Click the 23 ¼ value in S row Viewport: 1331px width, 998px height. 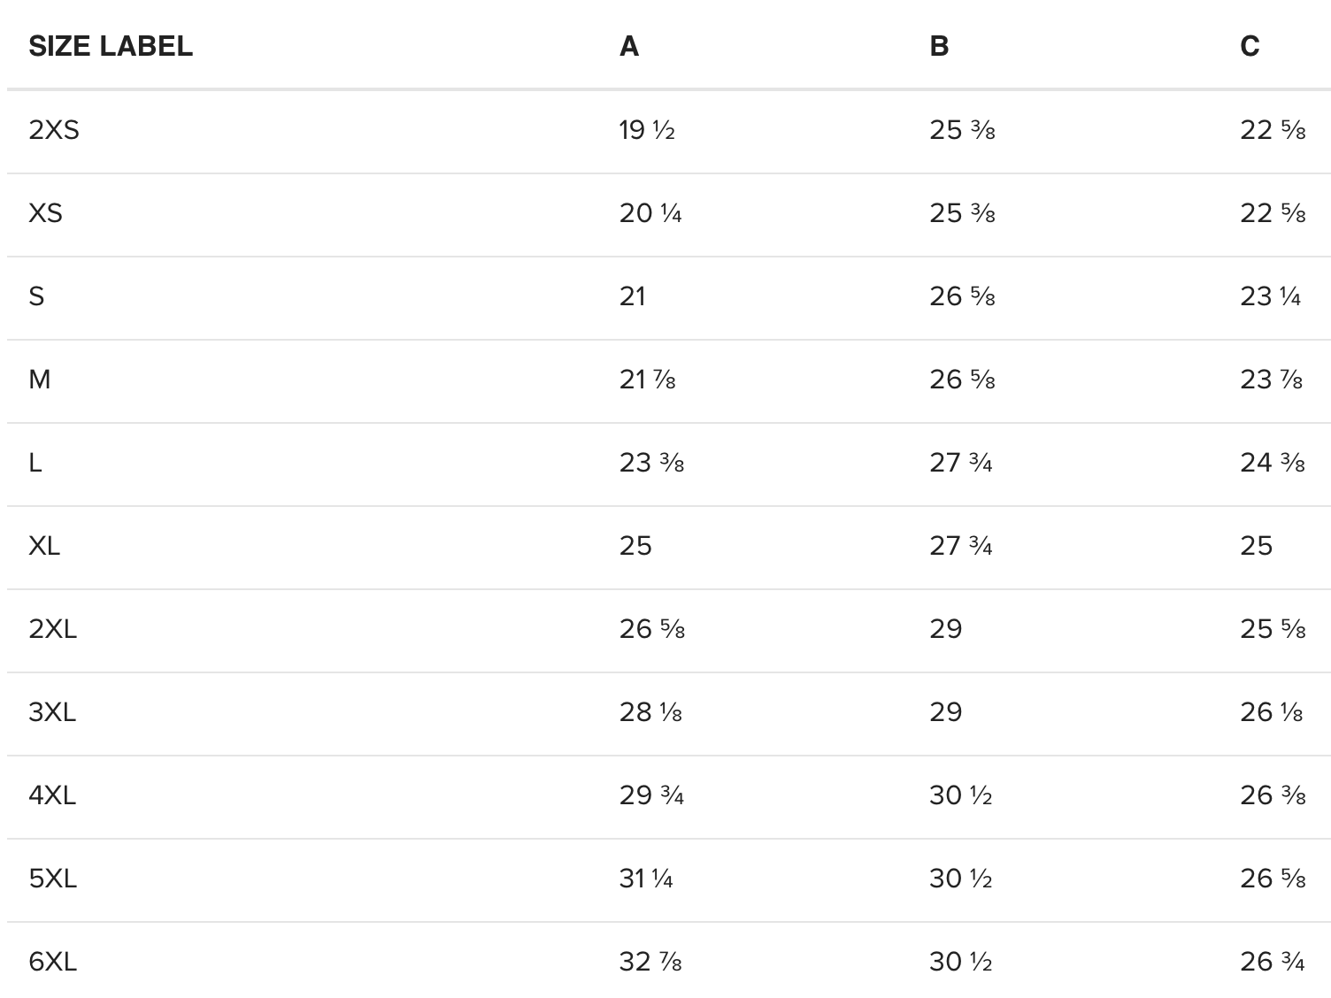click(1271, 296)
